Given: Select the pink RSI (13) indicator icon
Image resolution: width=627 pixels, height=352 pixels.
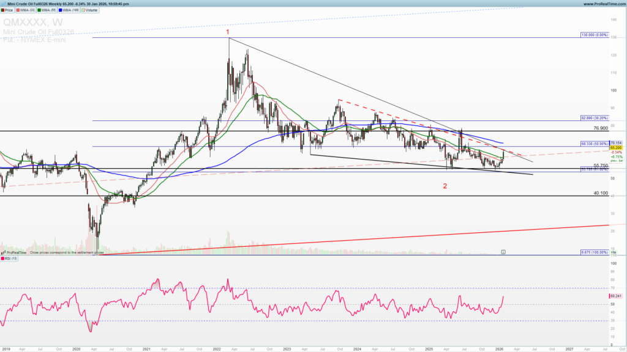Looking at the screenshot, I should (x=3, y=258).
